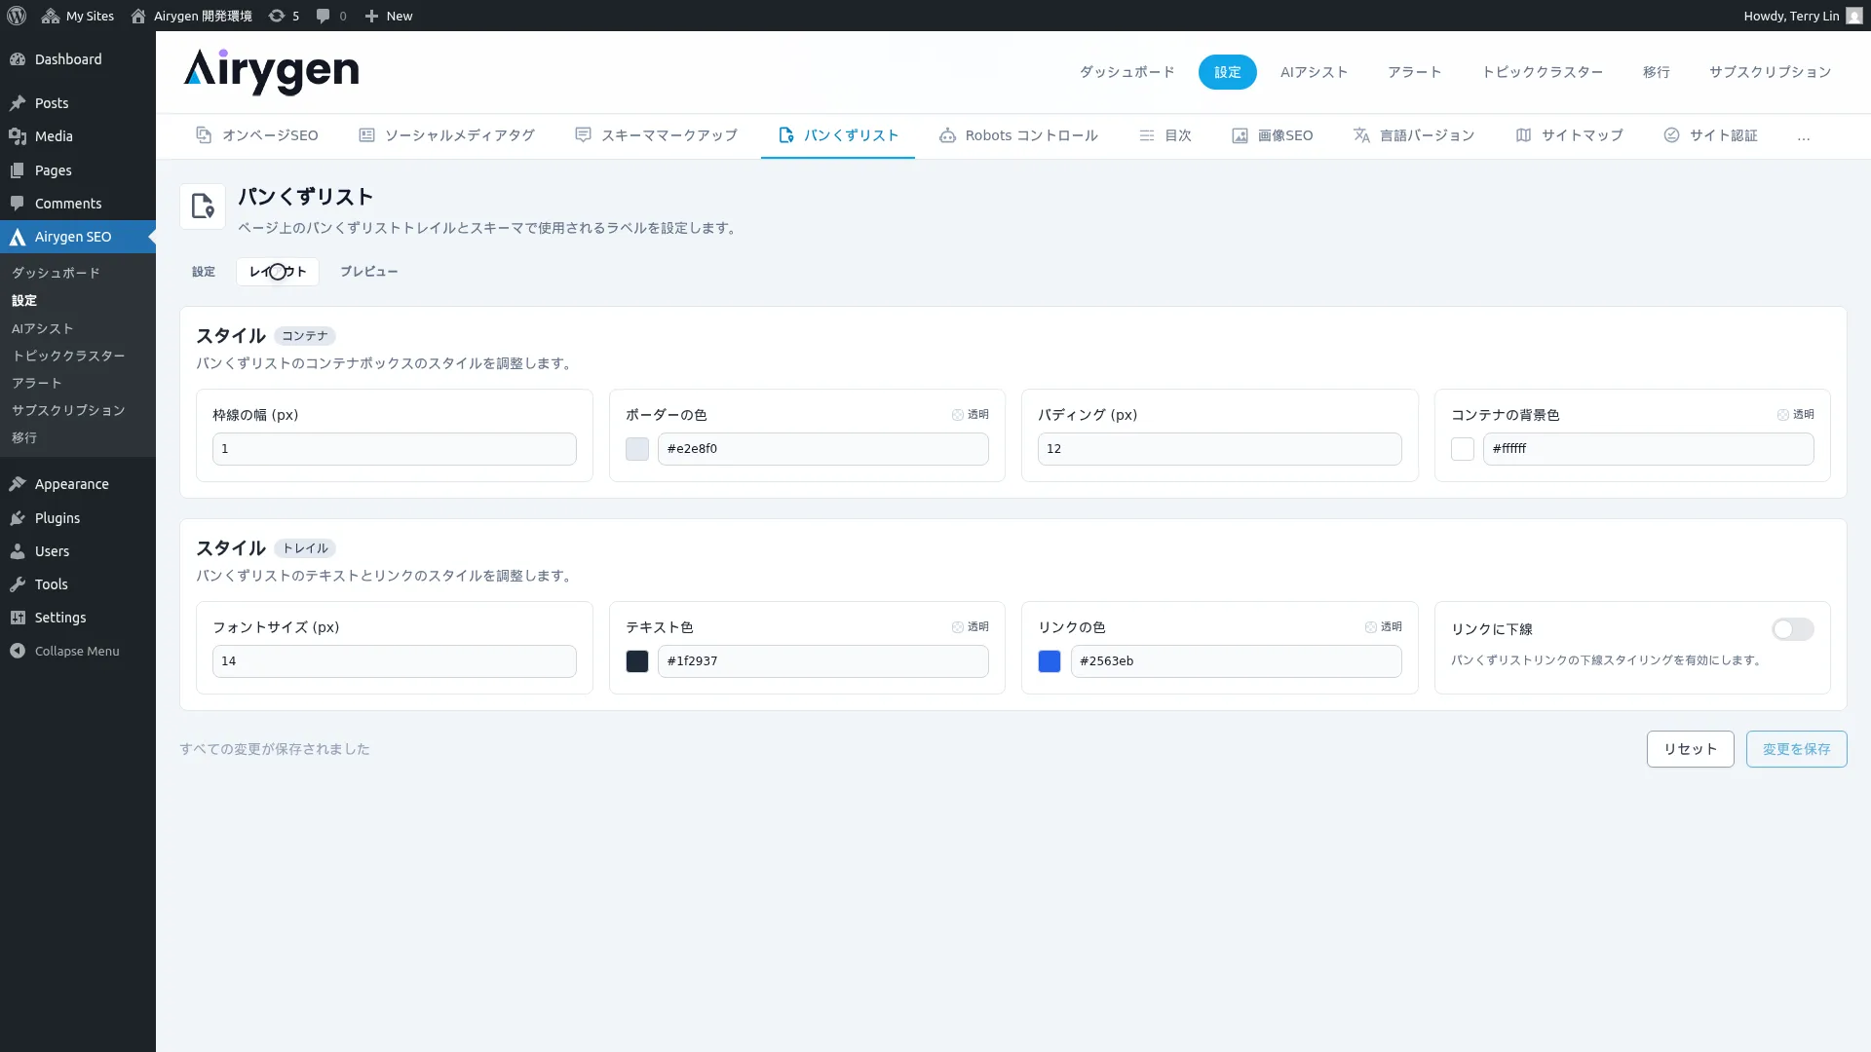Open アラート submenu item in sidebar
Viewport: 1871px width, 1052px height.
click(37, 383)
